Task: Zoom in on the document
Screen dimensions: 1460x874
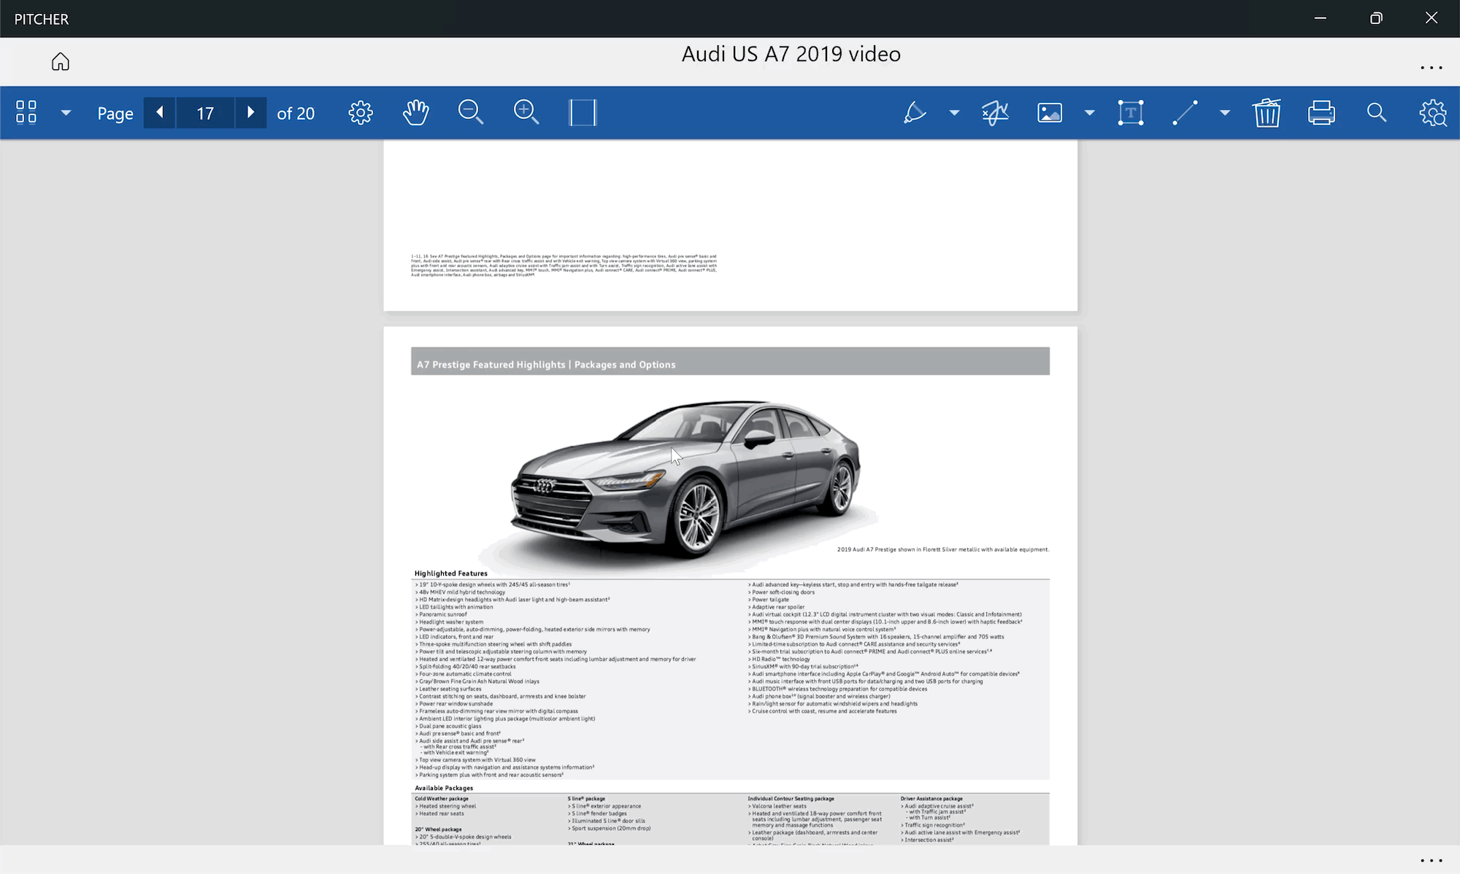Action: [x=526, y=112]
